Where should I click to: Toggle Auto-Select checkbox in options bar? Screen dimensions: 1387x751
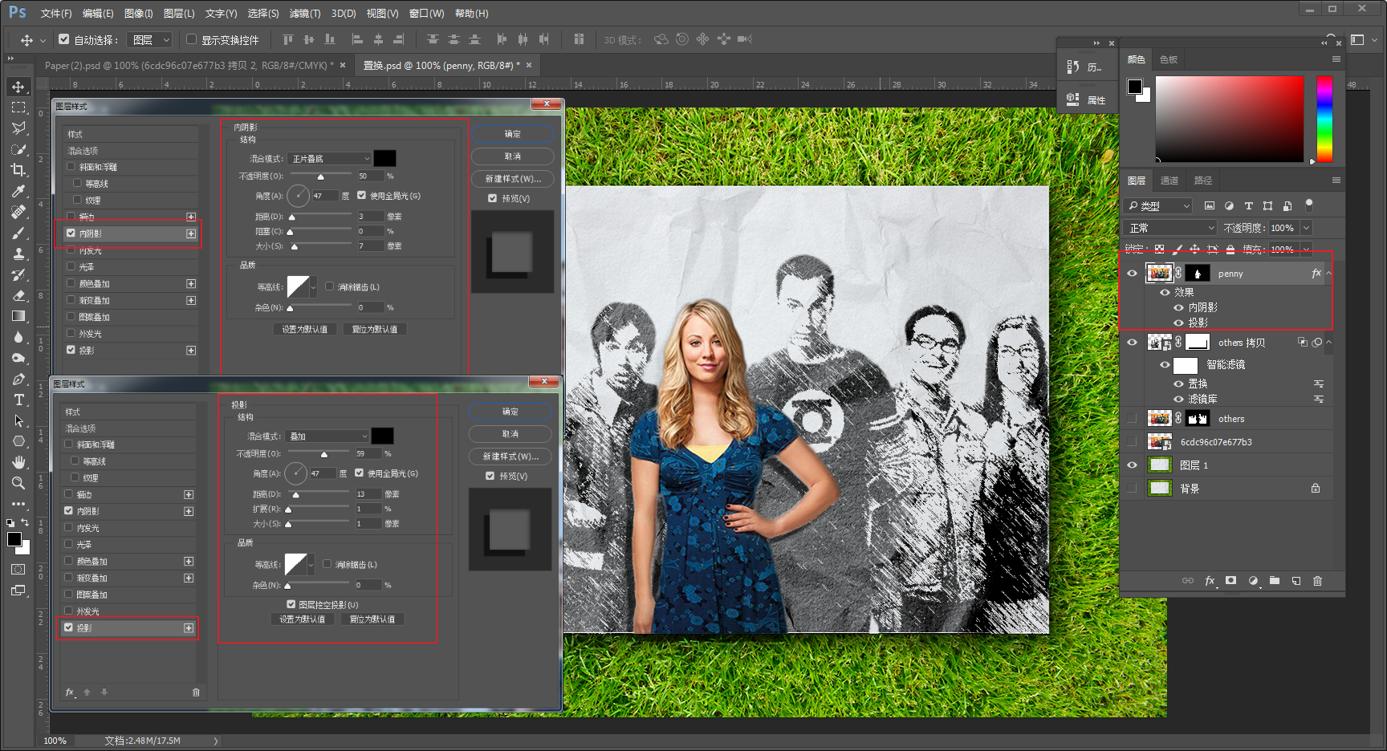(64, 39)
